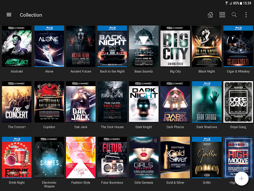The height and width of the screenshot is (191, 254).
Task: Open the Dark Knight poster
Action: tap(144, 102)
